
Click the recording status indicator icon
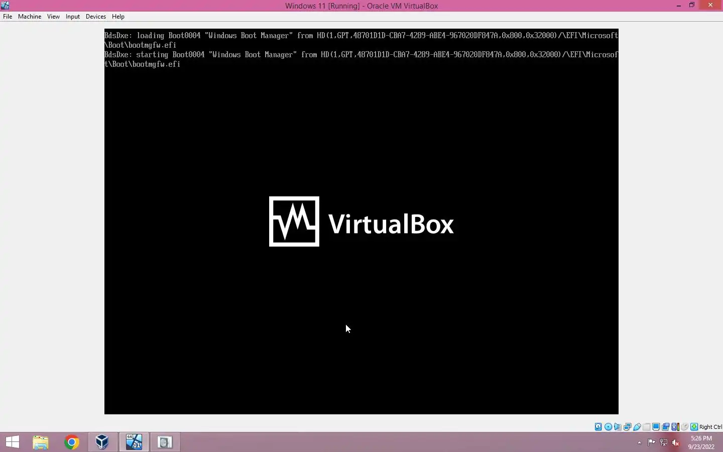[x=665, y=427]
